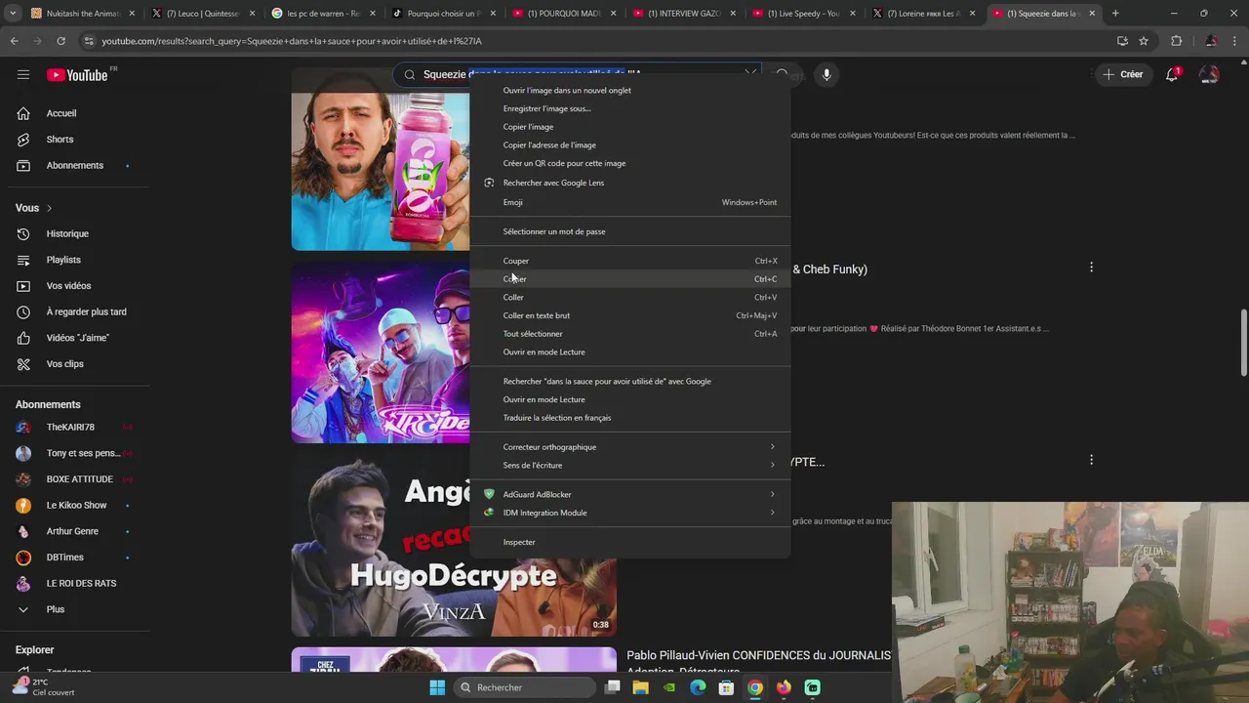Expand the Vous section chevron

click(x=49, y=208)
